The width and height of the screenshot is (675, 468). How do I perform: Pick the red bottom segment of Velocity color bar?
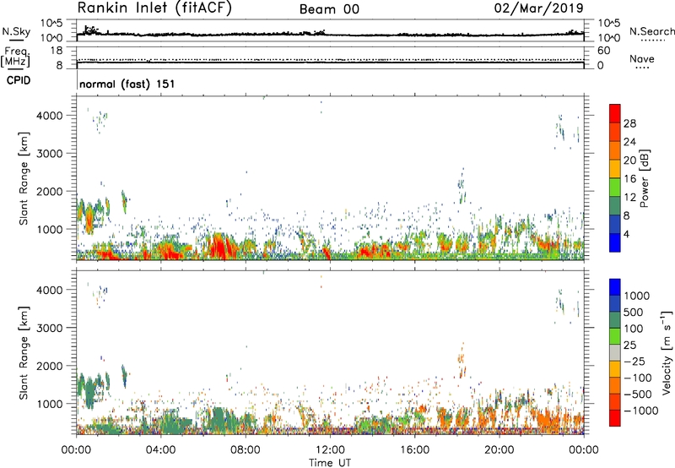(615, 418)
